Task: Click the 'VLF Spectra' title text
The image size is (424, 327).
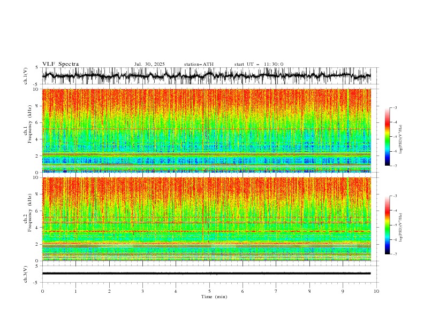Action: [x=60, y=64]
